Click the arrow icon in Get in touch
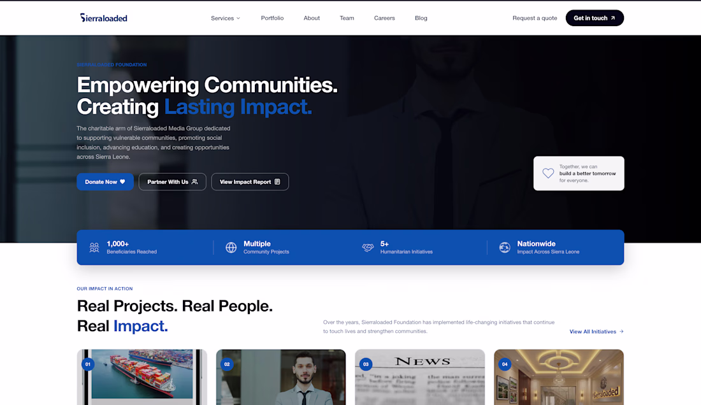 coord(613,18)
